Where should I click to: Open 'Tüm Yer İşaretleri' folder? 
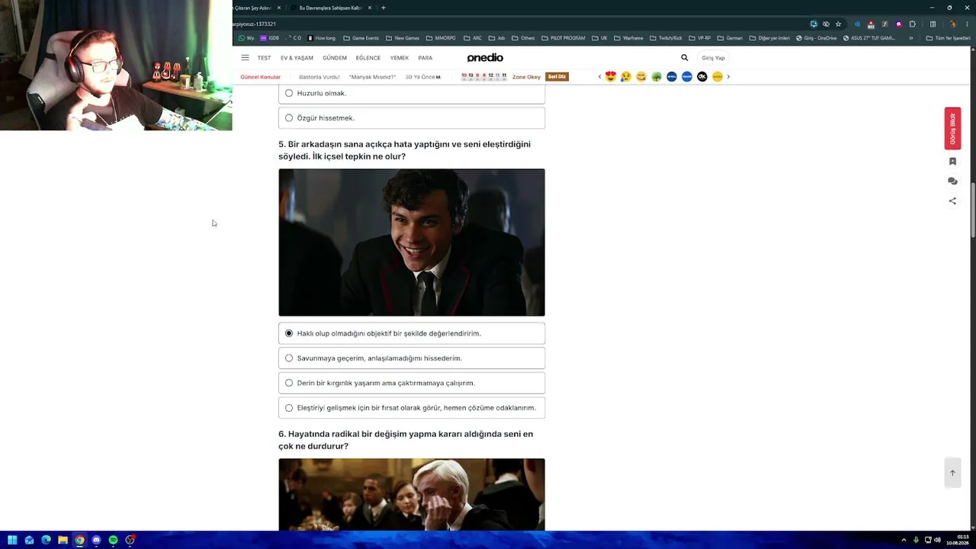tap(949, 38)
